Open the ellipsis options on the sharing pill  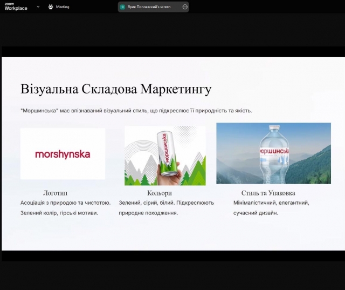(185, 7)
